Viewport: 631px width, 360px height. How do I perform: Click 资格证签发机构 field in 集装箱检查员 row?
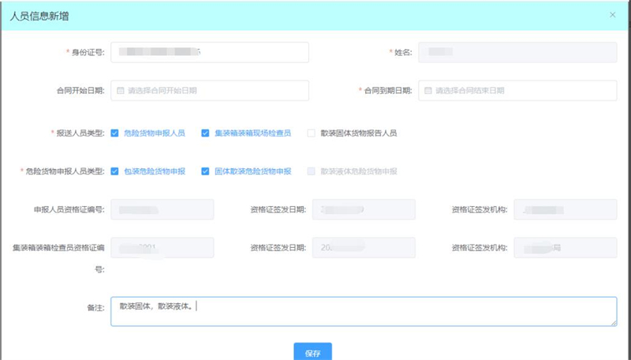click(565, 247)
